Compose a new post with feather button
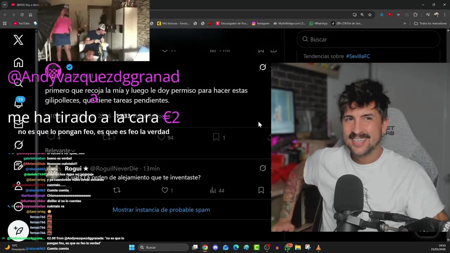This screenshot has height=253, width=450. 18,231
